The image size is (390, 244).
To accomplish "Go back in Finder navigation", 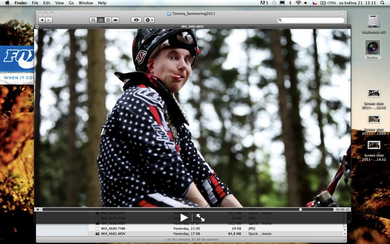I will point(42,20).
